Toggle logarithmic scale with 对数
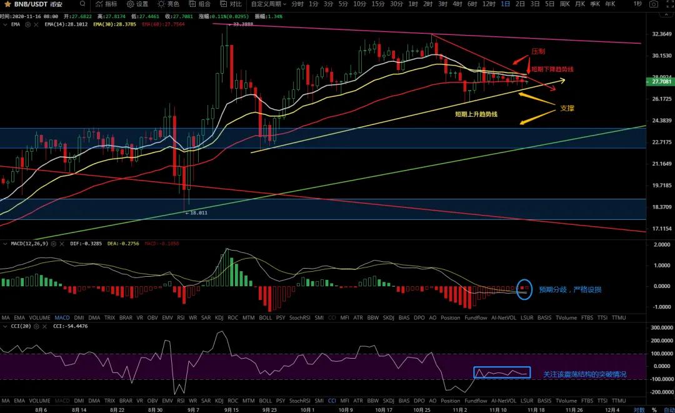675x413 pixels. click(639, 410)
